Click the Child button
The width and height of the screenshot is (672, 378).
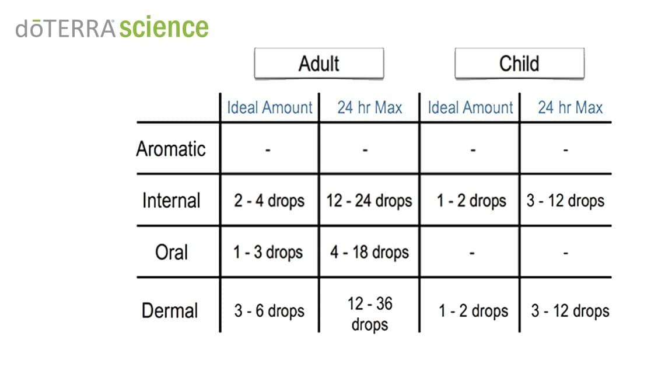coord(519,64)
